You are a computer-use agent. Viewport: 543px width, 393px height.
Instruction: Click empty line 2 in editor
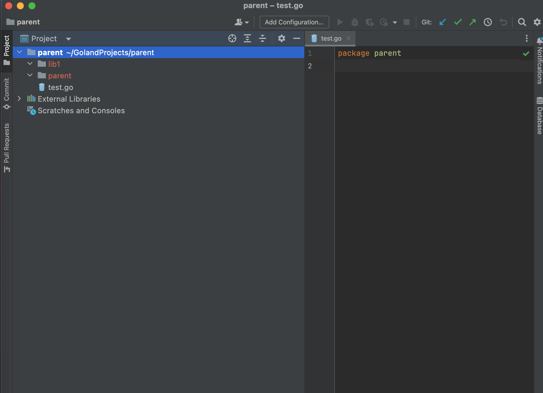(x=434, y=66)
